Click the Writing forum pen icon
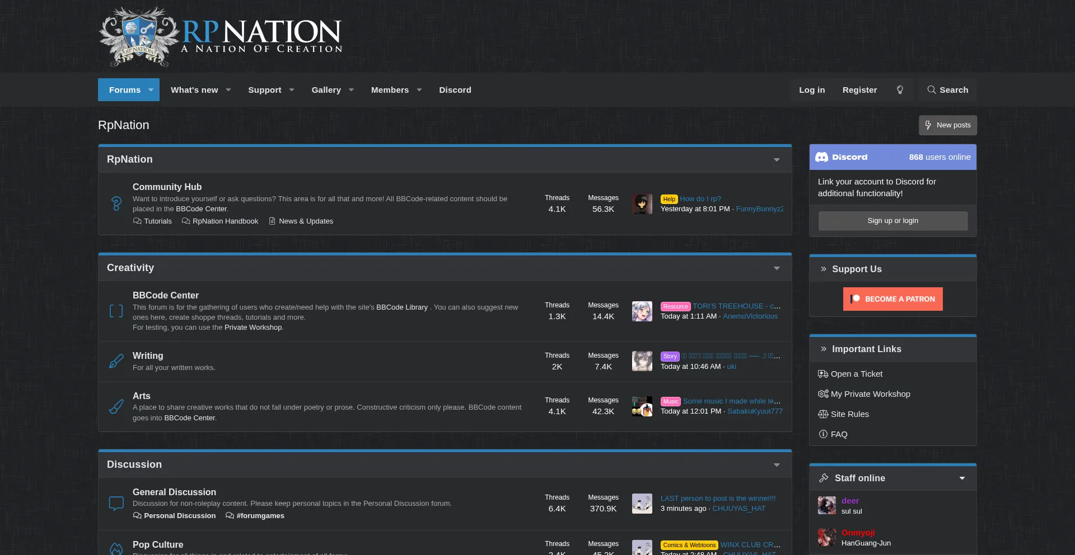The image size is (1075, 555). tap(116, 362)
